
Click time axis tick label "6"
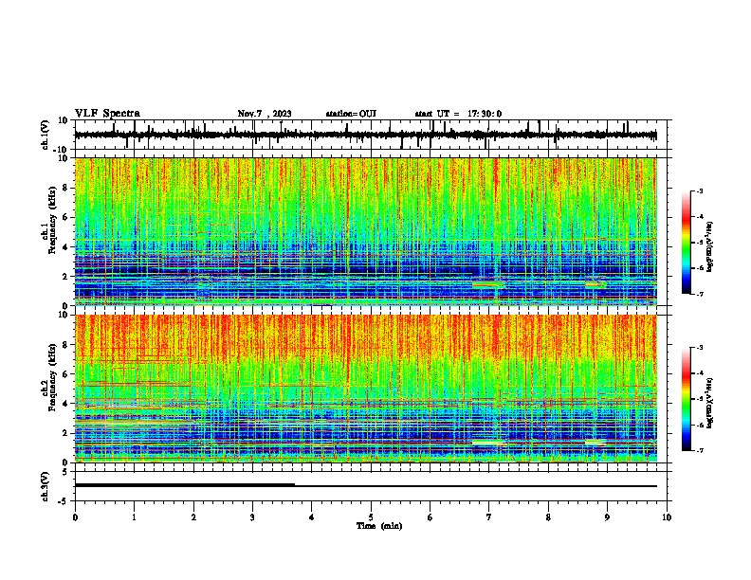[x=430, y=517]
